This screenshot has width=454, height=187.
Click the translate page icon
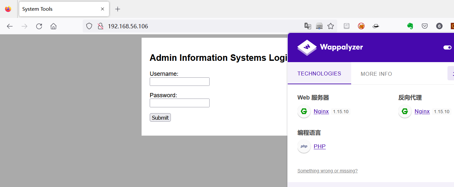coord(308,26)
